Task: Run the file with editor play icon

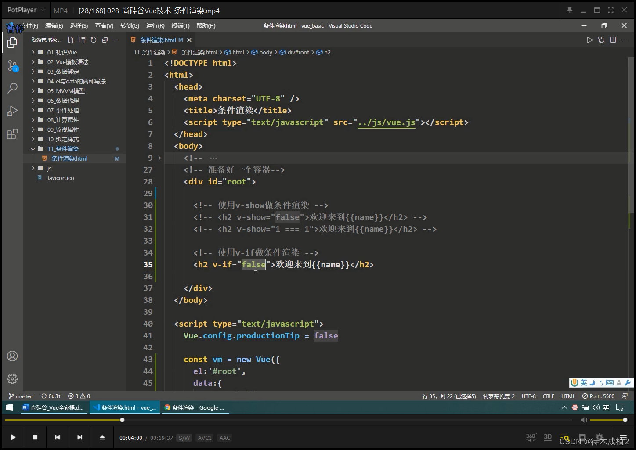Action: click(x=589, y=40)
